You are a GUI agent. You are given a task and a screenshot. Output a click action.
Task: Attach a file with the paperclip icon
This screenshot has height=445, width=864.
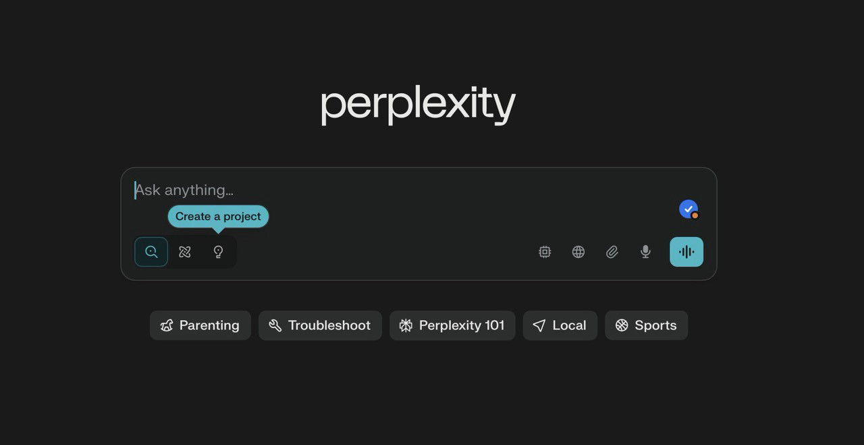pyautogui.click(x=612, y=252)
